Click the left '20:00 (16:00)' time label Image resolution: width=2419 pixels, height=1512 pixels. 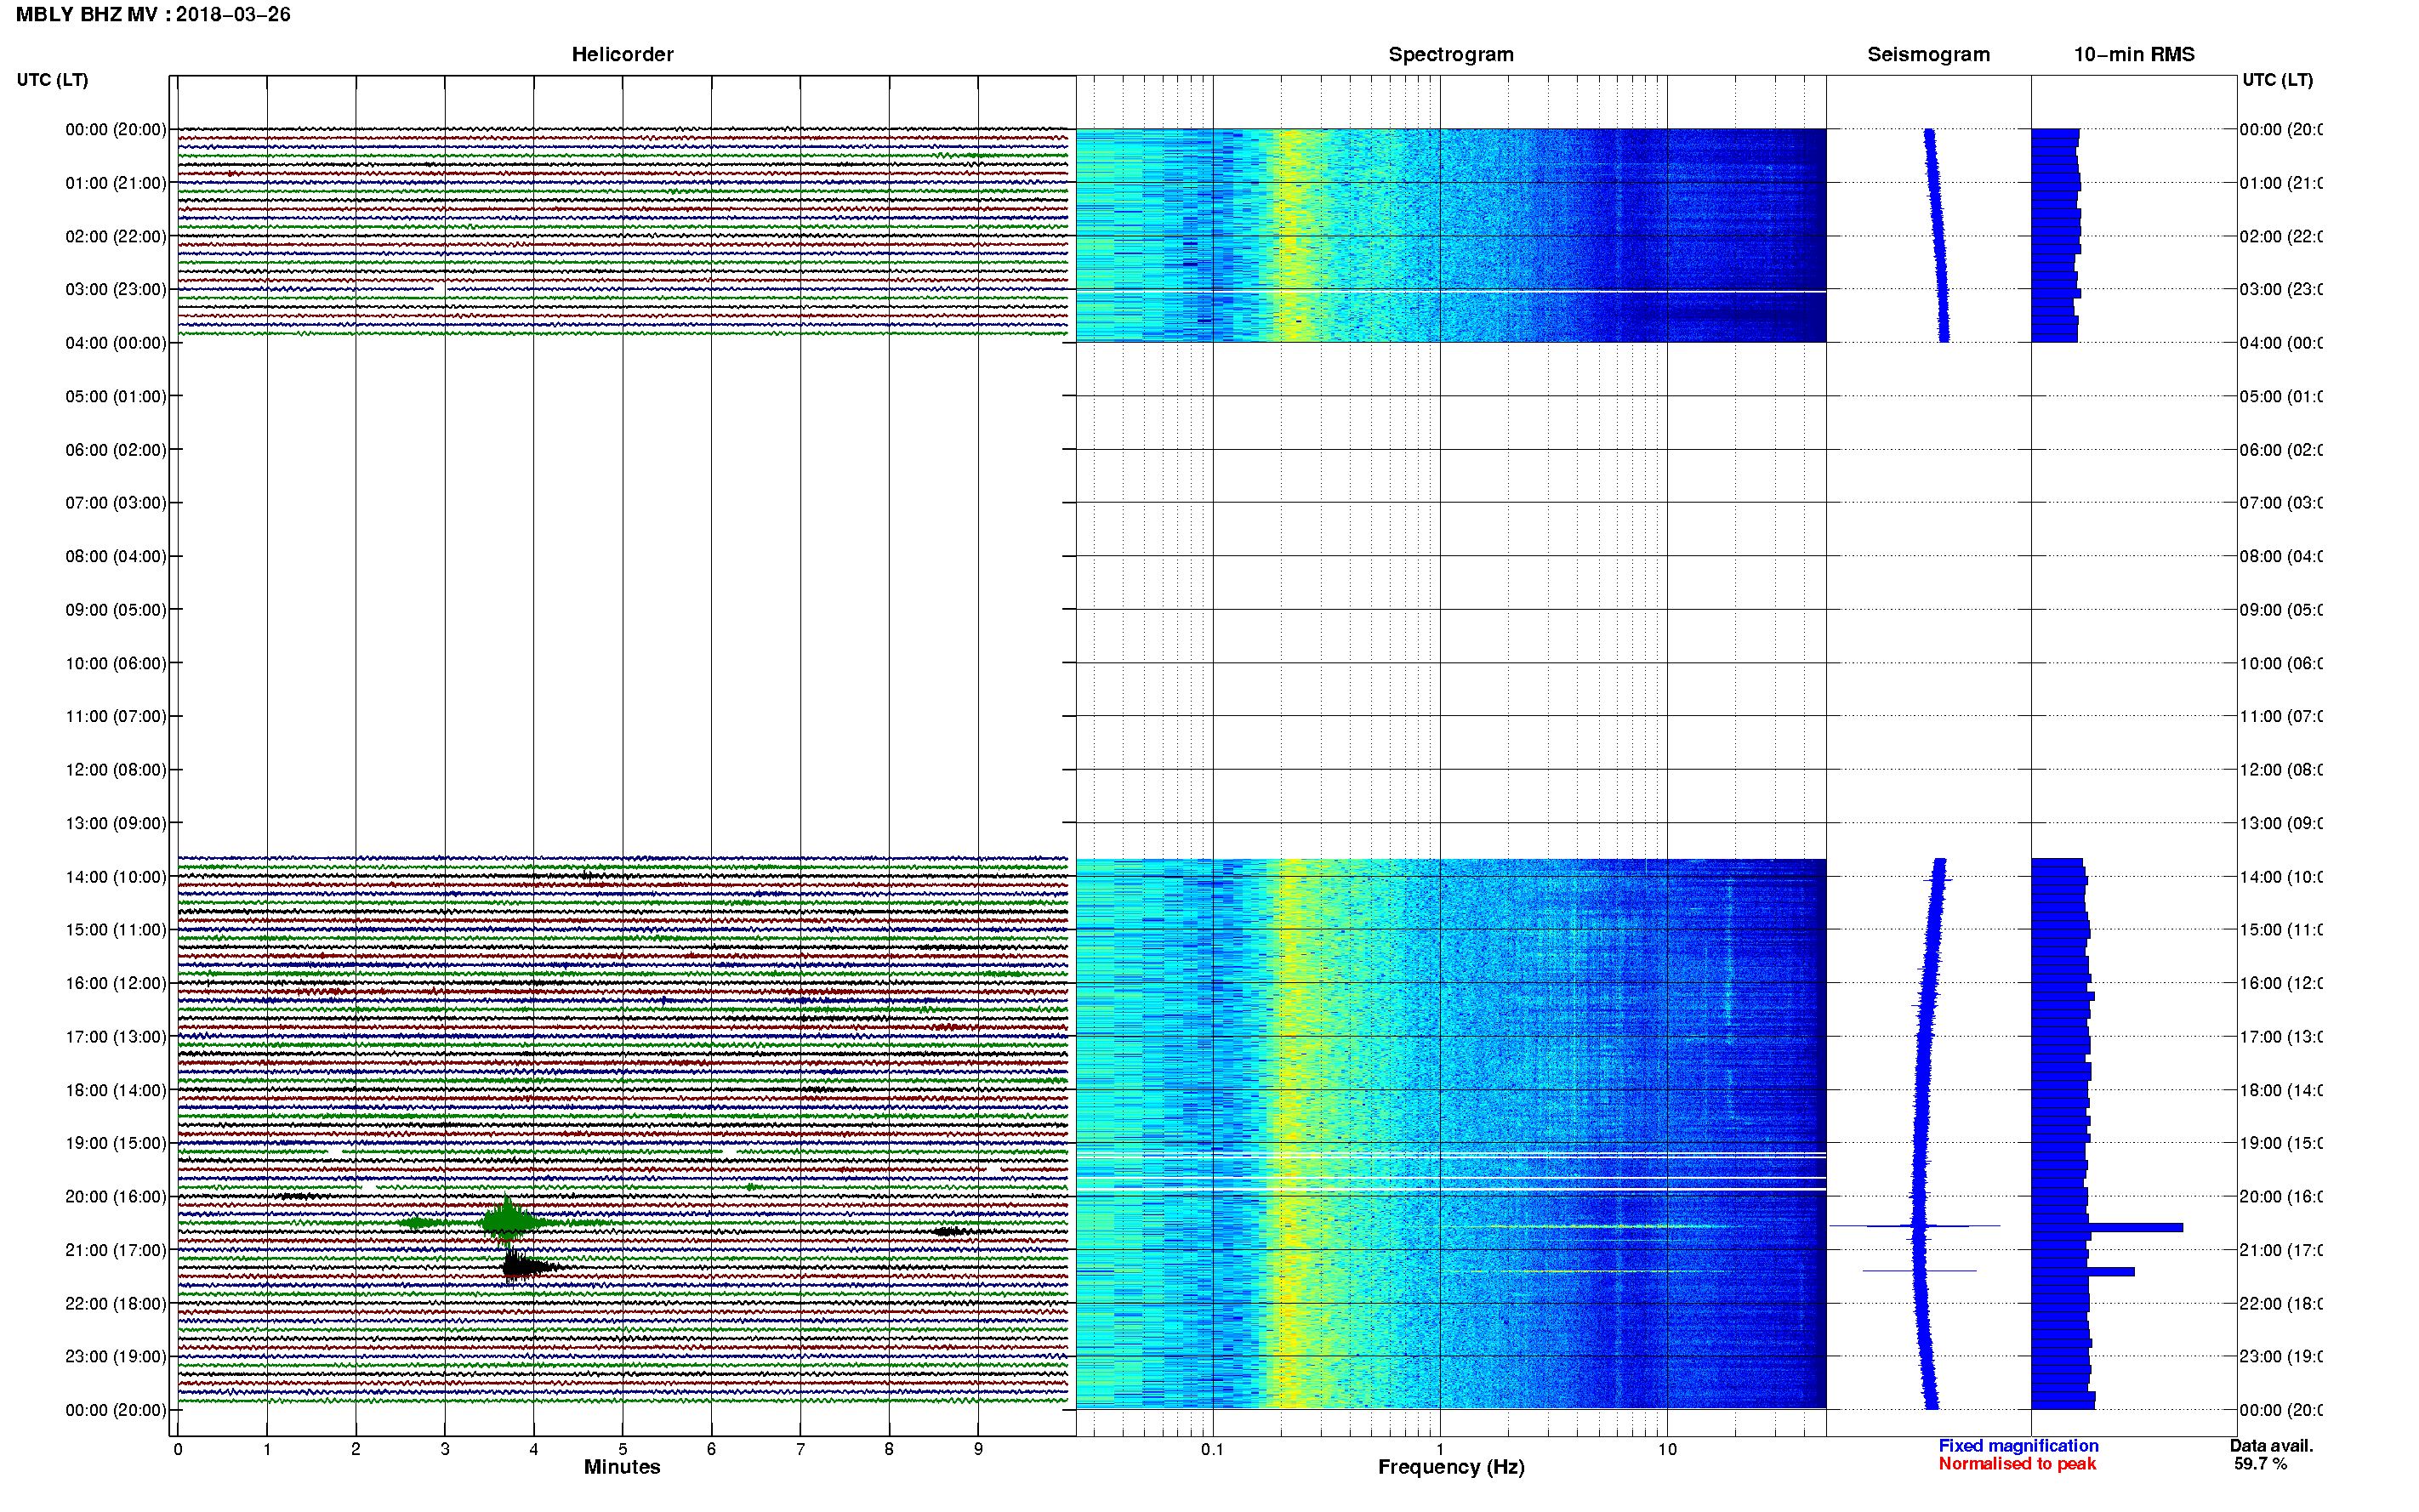coord(116,1197)
